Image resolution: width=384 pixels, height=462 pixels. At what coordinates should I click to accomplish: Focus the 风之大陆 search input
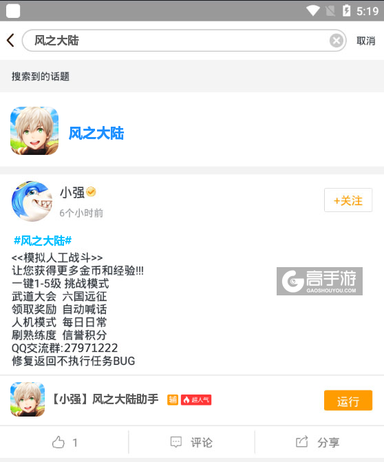tap(184, 41)
